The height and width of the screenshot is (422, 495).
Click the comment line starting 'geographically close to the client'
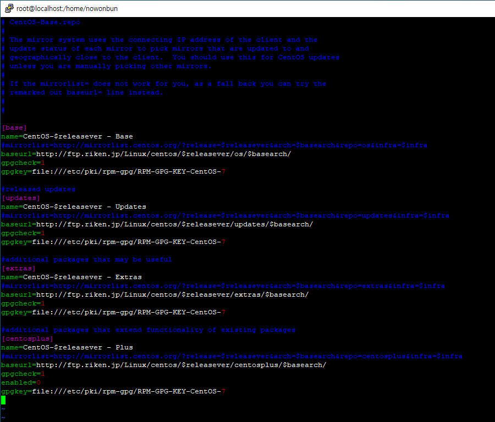pos(170,57)
